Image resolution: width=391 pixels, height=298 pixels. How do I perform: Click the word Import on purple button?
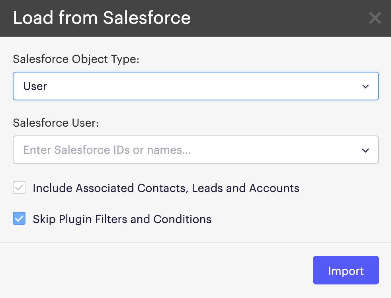346,271
